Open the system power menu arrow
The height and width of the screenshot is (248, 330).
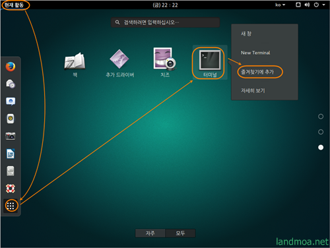click(323, 5)
